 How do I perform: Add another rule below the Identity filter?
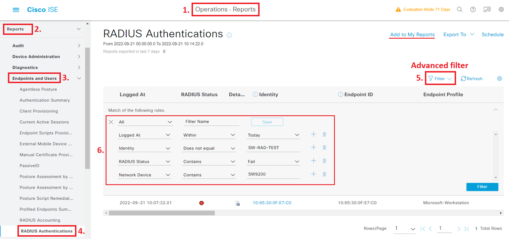tap(313, 147)
